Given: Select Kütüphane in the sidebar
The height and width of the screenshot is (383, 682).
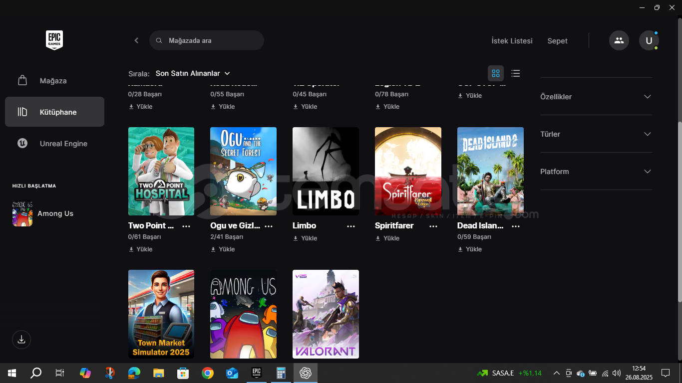Looking at the screenshot, I should [x=54, y=112].
